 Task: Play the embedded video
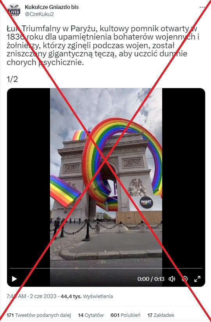[x=14, y=279]
